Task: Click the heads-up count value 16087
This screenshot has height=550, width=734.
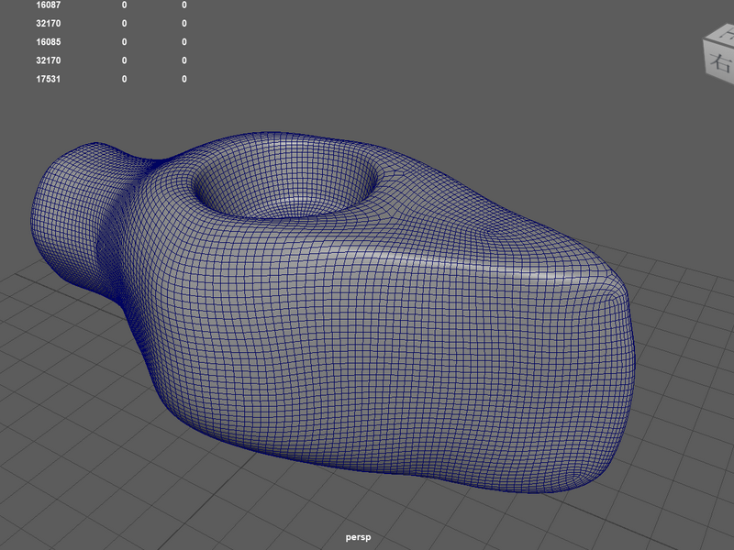Action: point(49,5)
